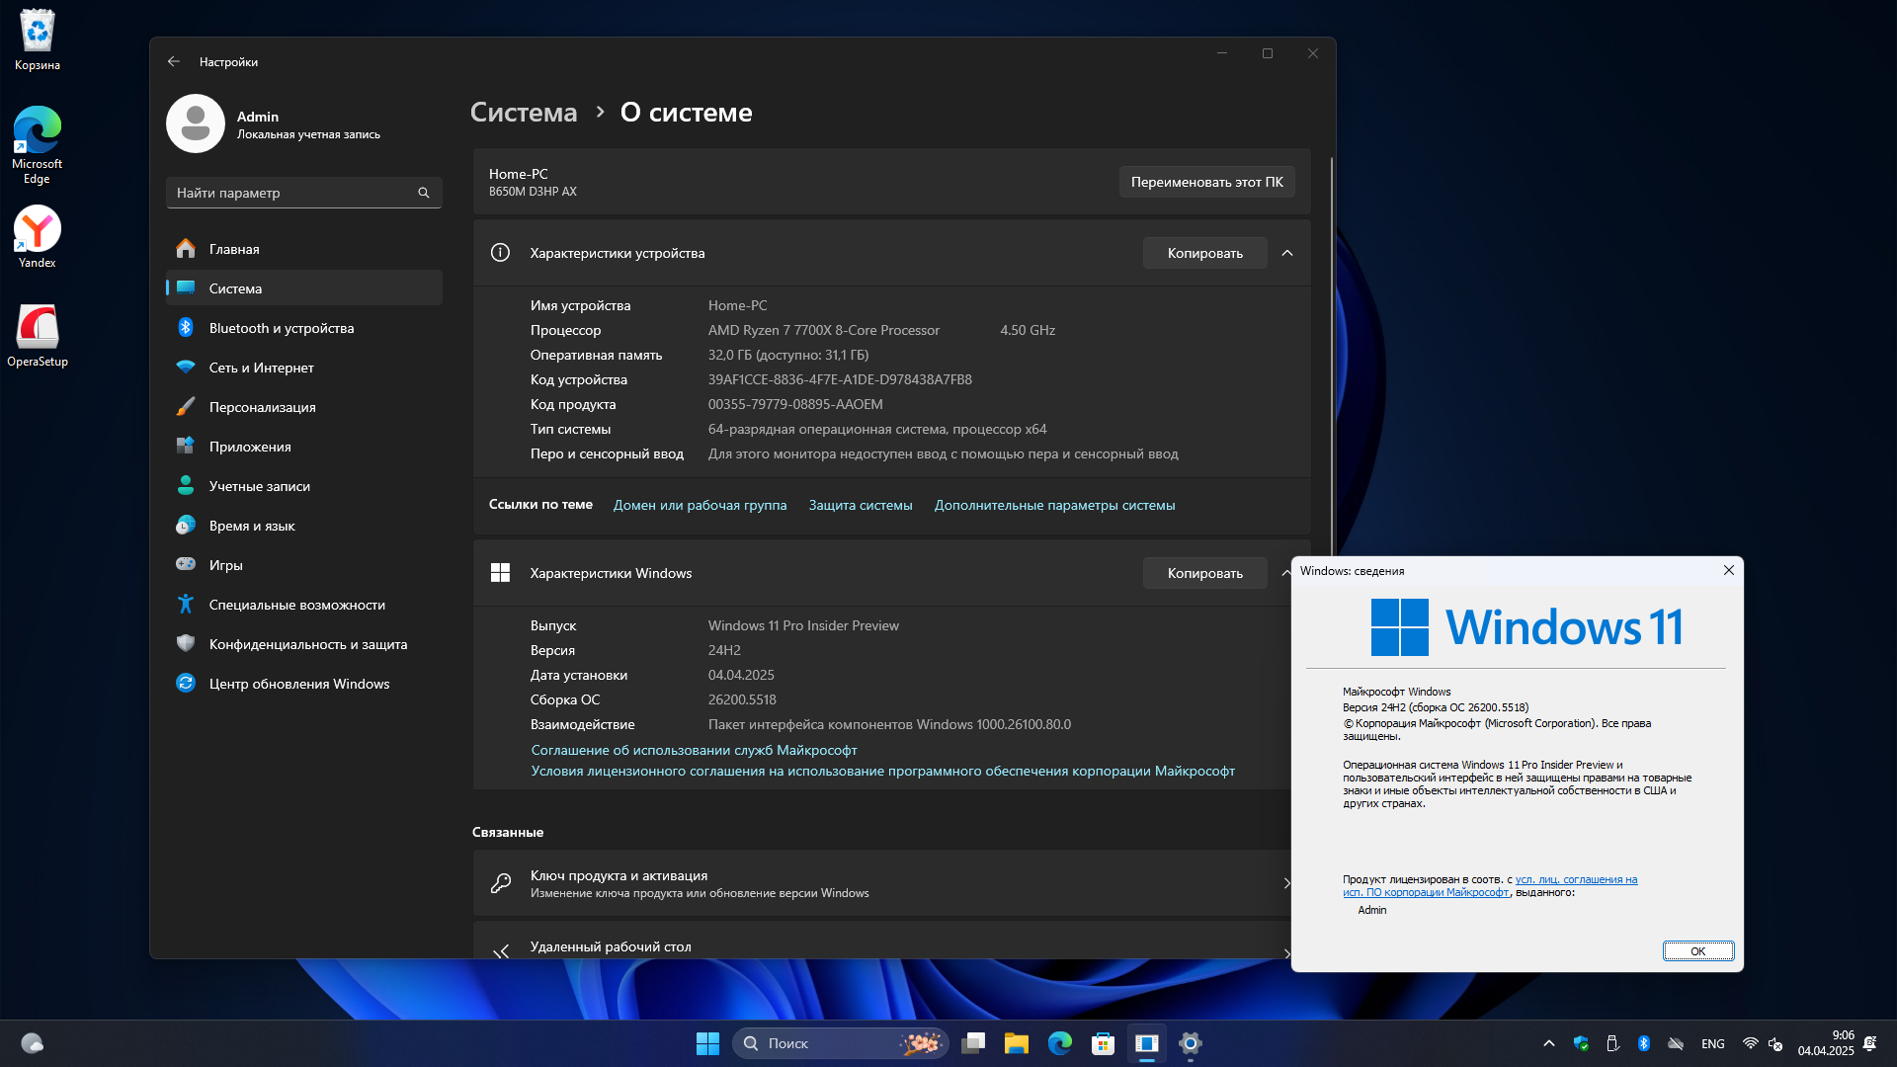Click Rename this PC button
Viewport: 1897px width, 1067px height.
click(x=1206, y=182)
